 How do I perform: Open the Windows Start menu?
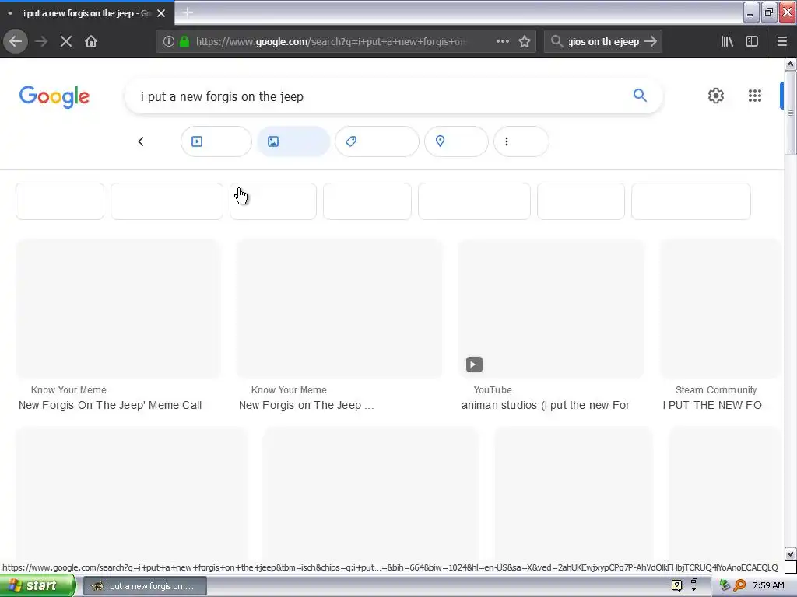pyautogui.click(x=37, y=586)
